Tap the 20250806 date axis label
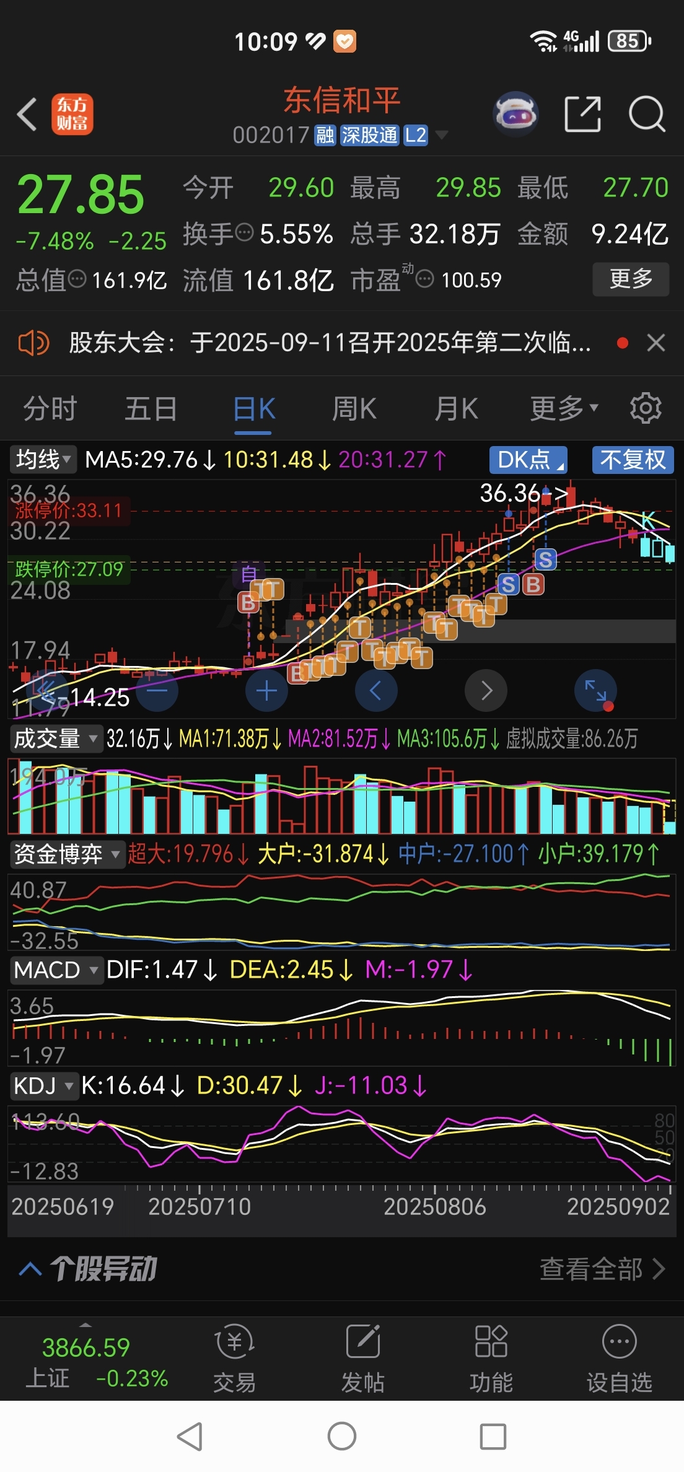 point(434,1206)
